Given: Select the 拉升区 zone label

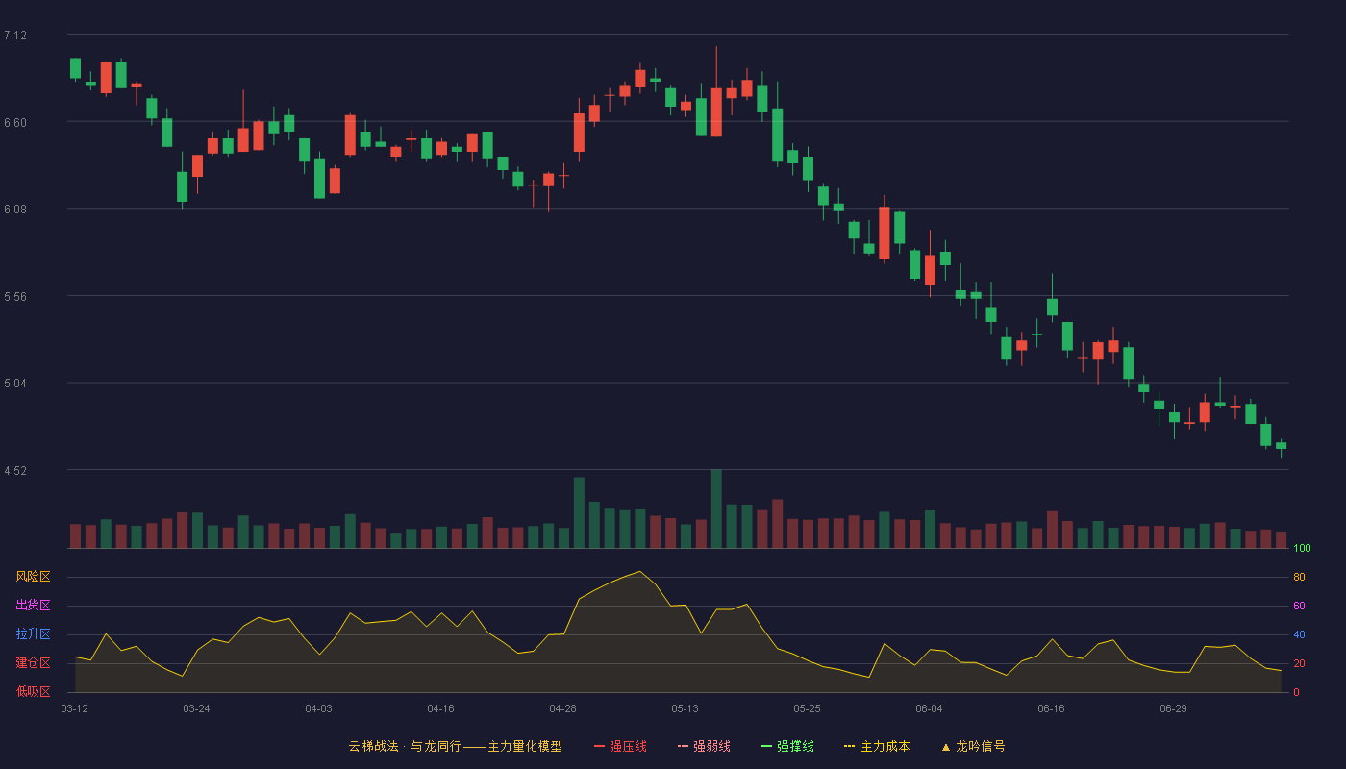Looking at the screenshot, I should pyautogui.click(x=34, y=634).
